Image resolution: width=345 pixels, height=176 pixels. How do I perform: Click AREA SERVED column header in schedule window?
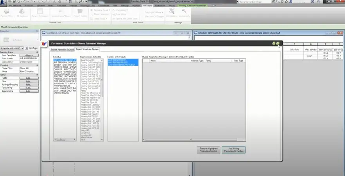pyautogui.click(x=311, y=50)
